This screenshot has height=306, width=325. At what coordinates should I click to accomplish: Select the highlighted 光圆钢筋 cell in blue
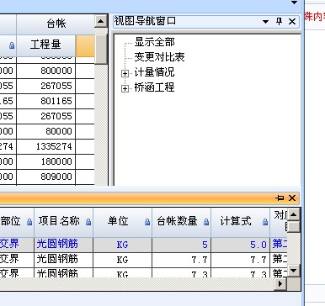coord(64,245)
